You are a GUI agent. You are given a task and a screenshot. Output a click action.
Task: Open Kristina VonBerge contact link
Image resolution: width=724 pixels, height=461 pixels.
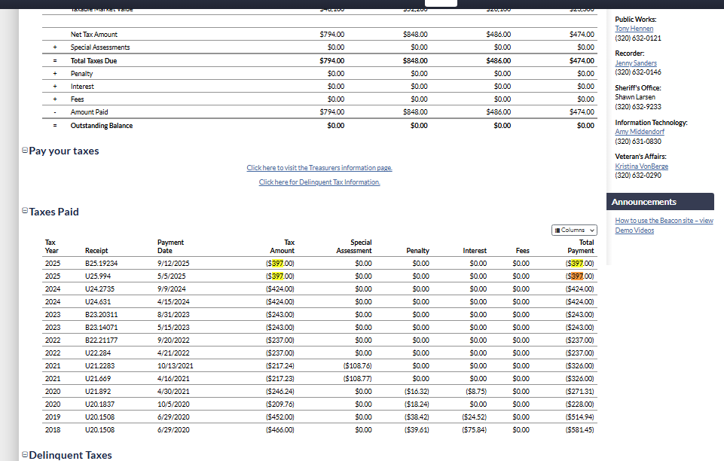(641, 166)
